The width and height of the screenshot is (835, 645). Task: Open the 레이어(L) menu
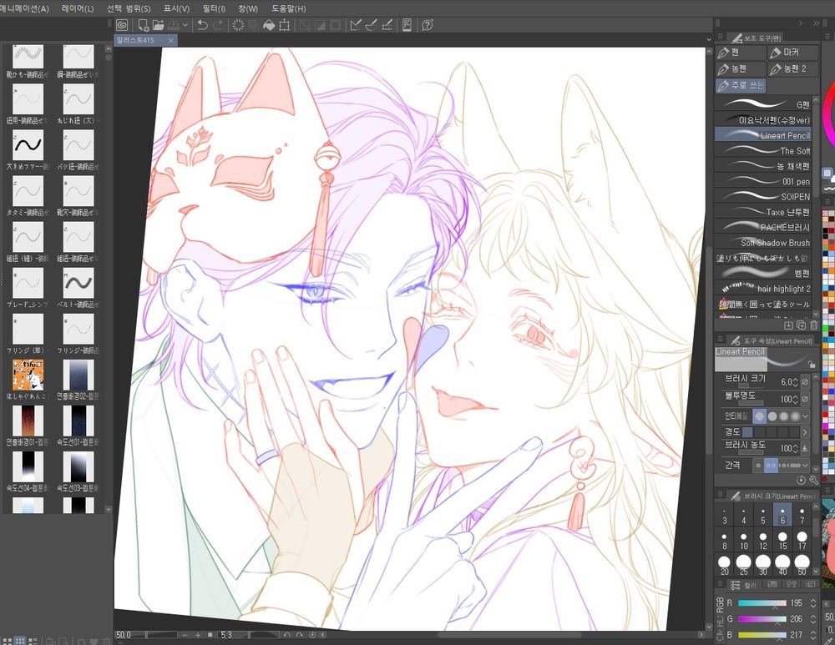point(78,8)
